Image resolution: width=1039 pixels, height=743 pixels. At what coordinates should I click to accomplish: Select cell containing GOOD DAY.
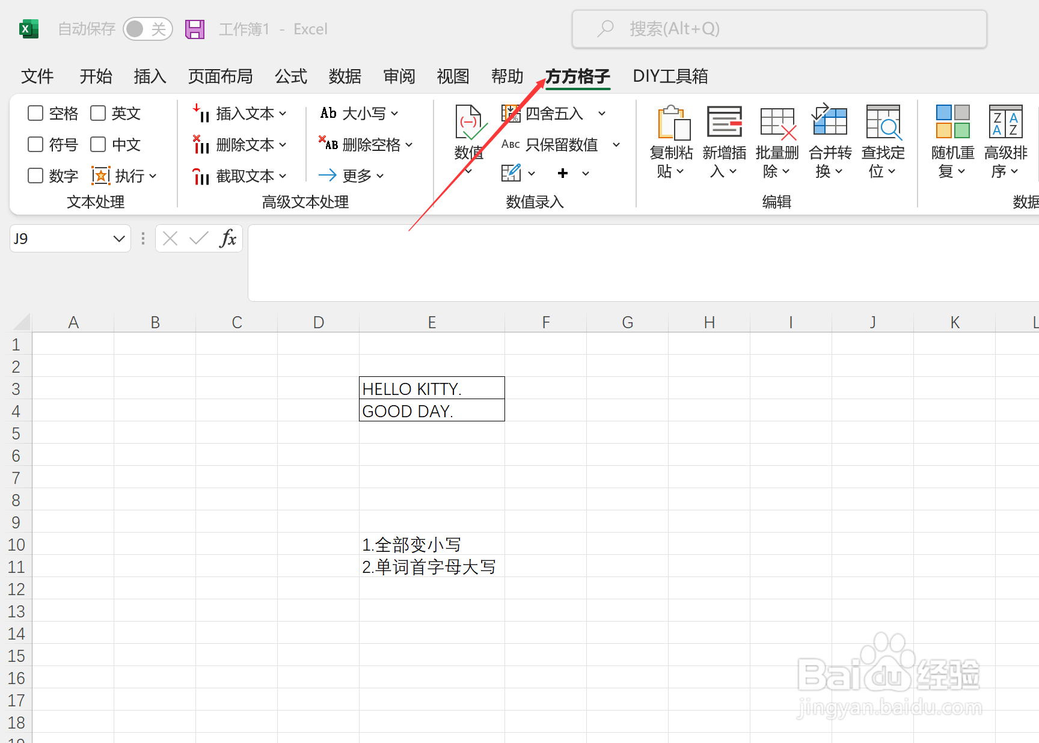[x=432, y=411]
